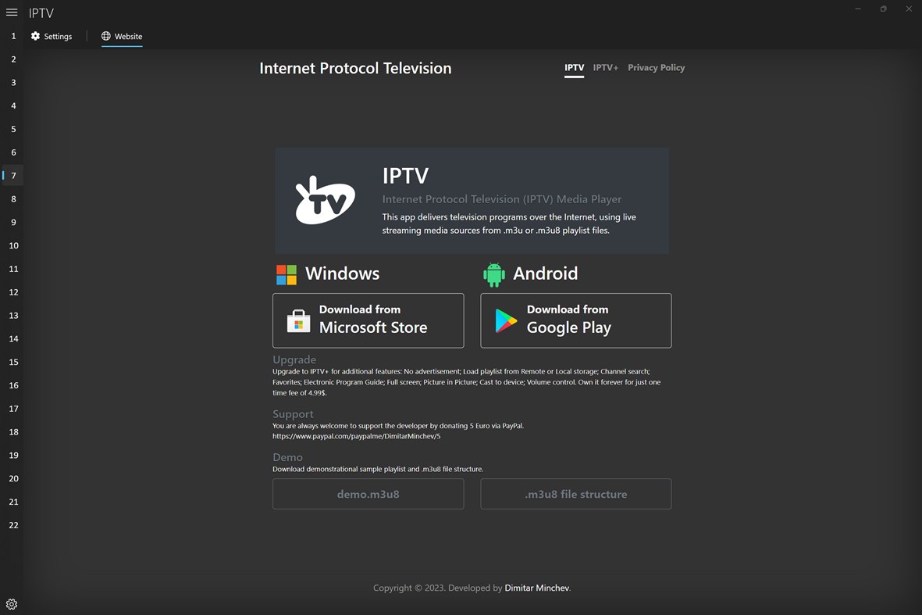922x615 pixels.
Task: Click the Android robot icon
Action: (493, 274)
